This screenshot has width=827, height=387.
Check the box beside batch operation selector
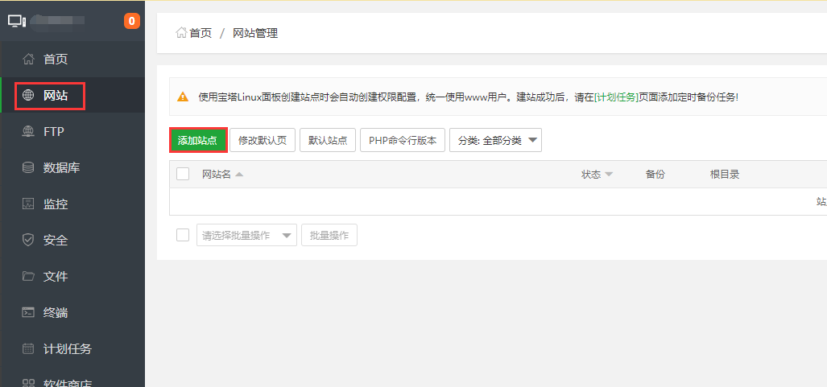pyautogui.click(x=183, y=235)
